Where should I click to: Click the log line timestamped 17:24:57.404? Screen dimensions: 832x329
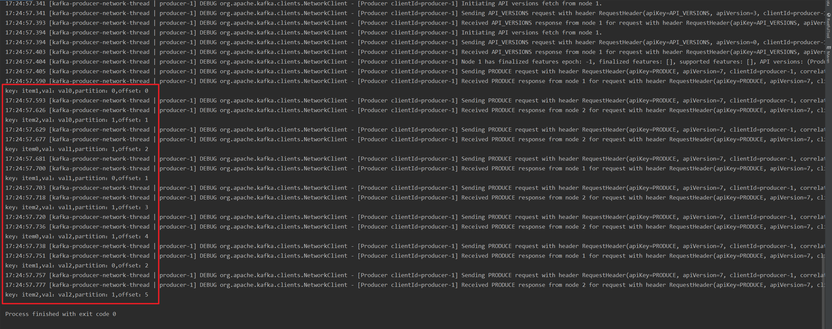pyautogui.click(x=415, y=62)
